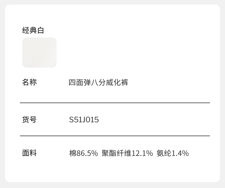
Task: Click empty space right of the white swatch
Action: (128, 53)
